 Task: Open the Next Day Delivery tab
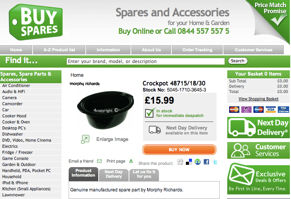pos(113,174)
